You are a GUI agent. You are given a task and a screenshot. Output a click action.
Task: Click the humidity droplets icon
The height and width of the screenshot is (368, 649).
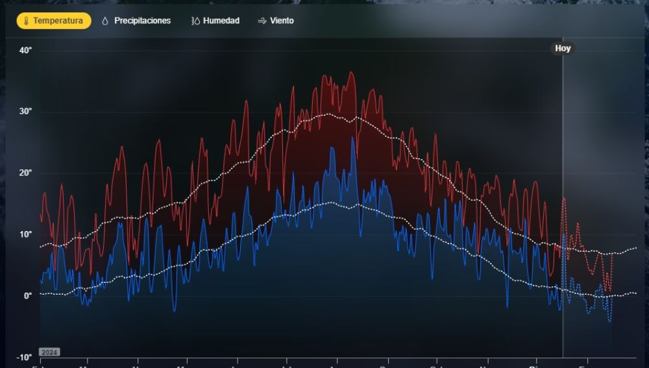click(195, 21)
